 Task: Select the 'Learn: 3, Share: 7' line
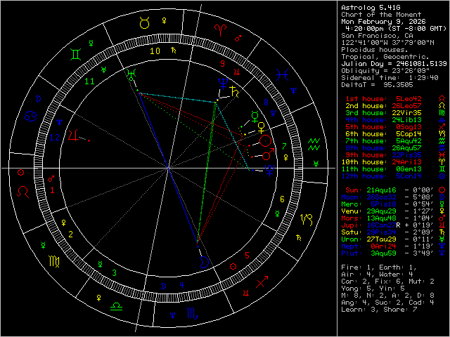tap(379, 310)
